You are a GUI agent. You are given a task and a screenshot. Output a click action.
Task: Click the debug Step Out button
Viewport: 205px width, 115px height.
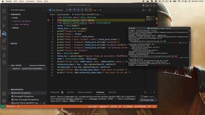[82, 10]
